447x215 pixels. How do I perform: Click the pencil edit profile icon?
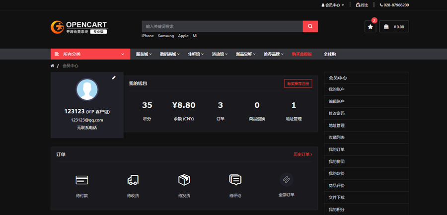coord(114,77)
